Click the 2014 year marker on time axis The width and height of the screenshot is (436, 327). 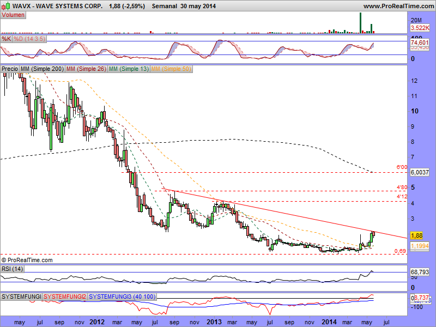[329, 322]
